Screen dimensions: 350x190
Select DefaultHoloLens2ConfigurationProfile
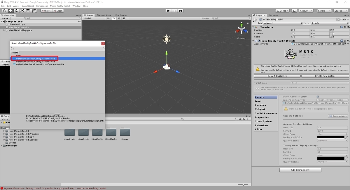pos(35,62)
